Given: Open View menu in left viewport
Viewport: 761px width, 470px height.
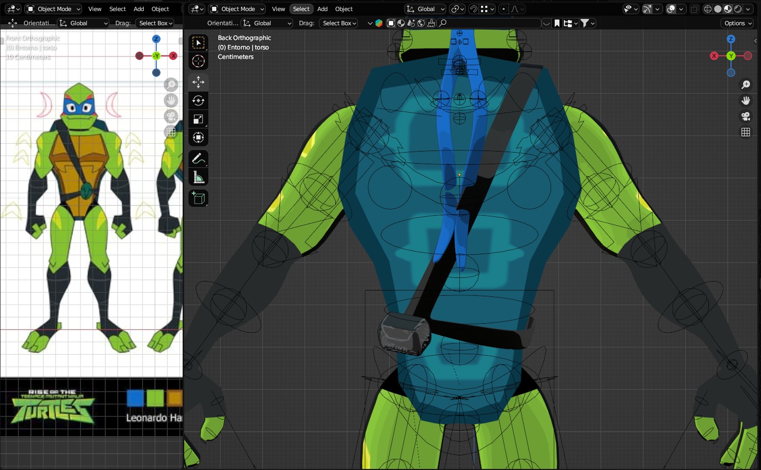Looking at the screenshot, I should [95, 9].
